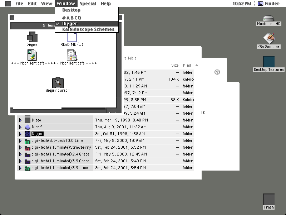
Task: Click the date 'Sat, Feb 24, 2001, 3:52 PM'
Action: pyautogui.click(x=120, y=147)
